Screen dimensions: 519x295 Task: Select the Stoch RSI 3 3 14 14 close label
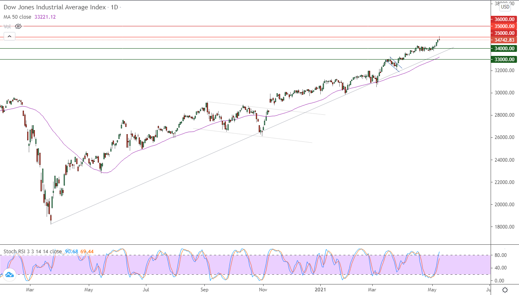tap(33, 252)
